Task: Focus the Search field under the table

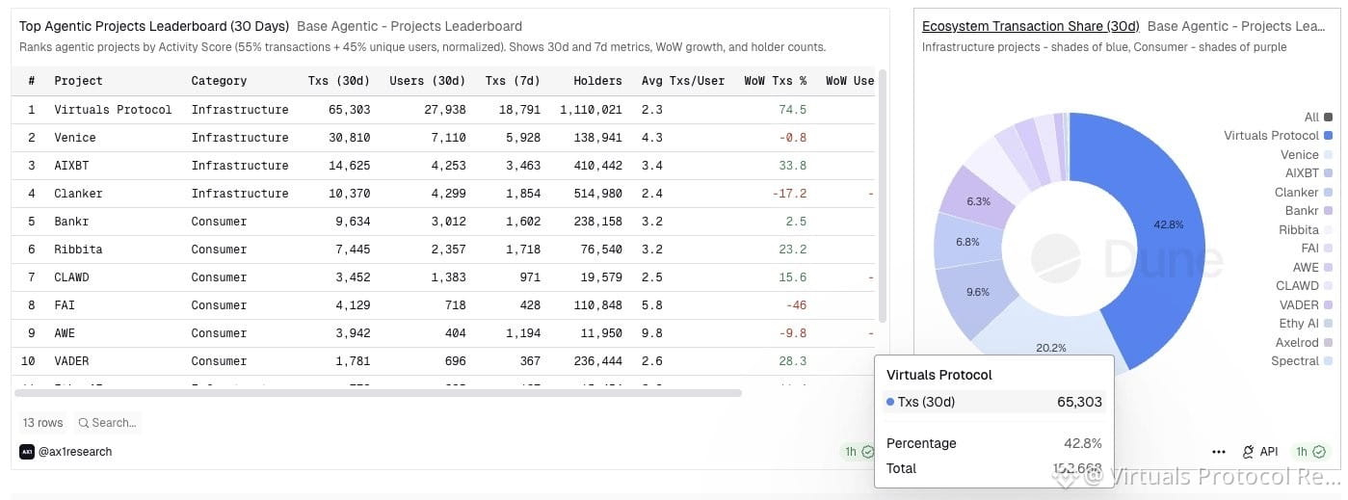Action: click(x=106, y=423)
